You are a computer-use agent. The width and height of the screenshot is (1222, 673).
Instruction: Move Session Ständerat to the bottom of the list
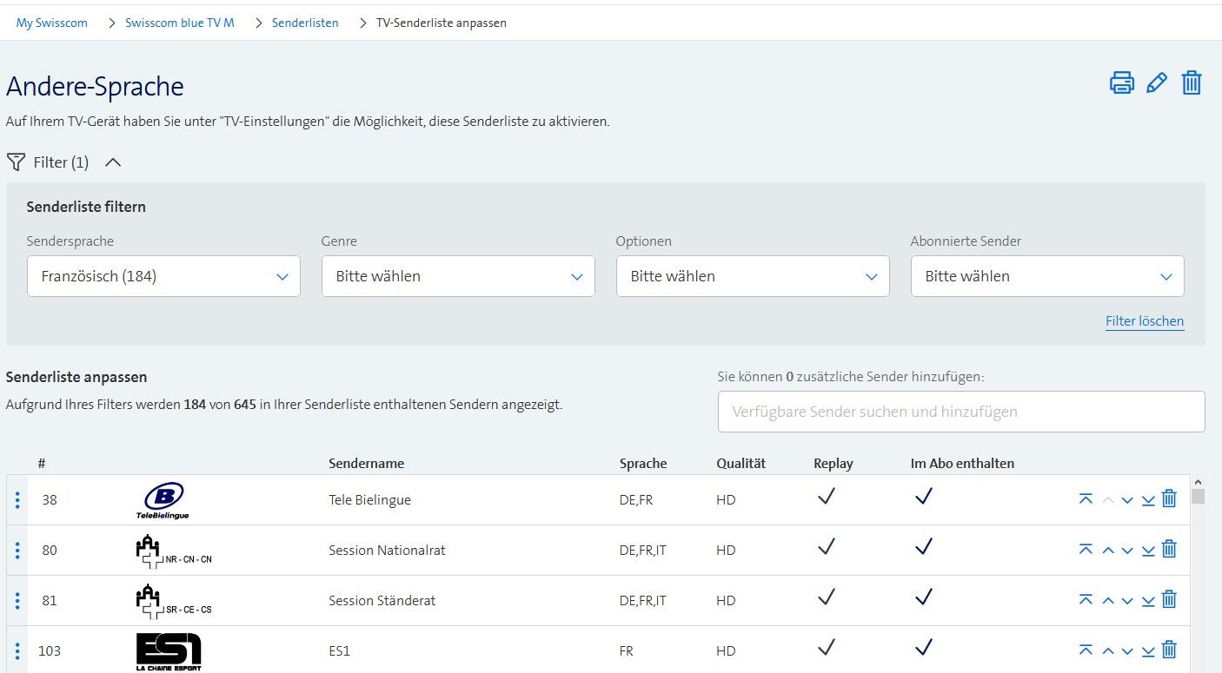1148,600
